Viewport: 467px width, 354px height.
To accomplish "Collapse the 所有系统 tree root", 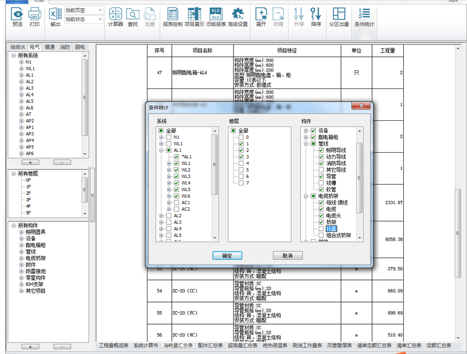I will (14, 55).
